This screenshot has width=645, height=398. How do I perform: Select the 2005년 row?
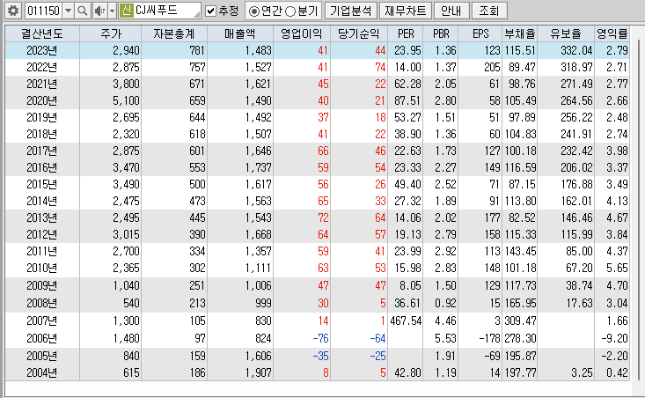[317, 356]
